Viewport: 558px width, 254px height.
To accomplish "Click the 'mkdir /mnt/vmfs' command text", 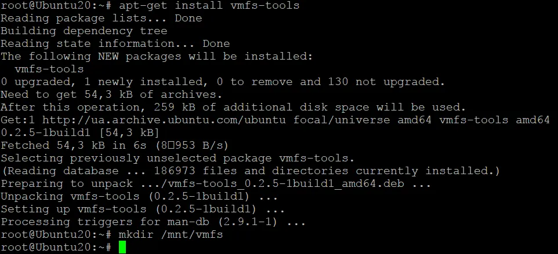I will [x=170, y=235].
